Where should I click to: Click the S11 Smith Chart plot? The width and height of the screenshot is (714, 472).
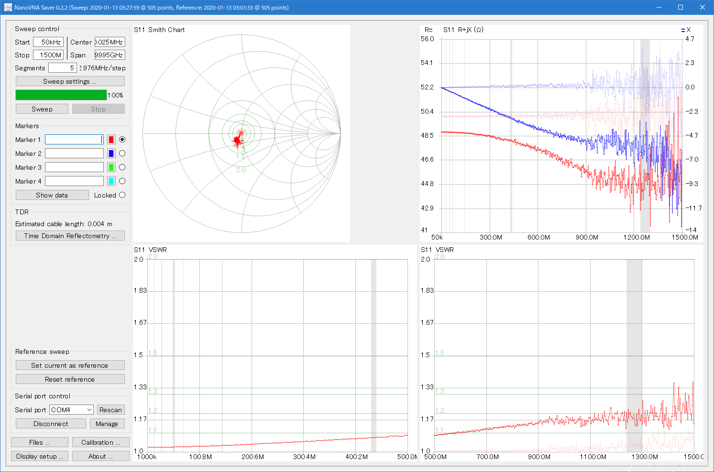tap(242, 133)
